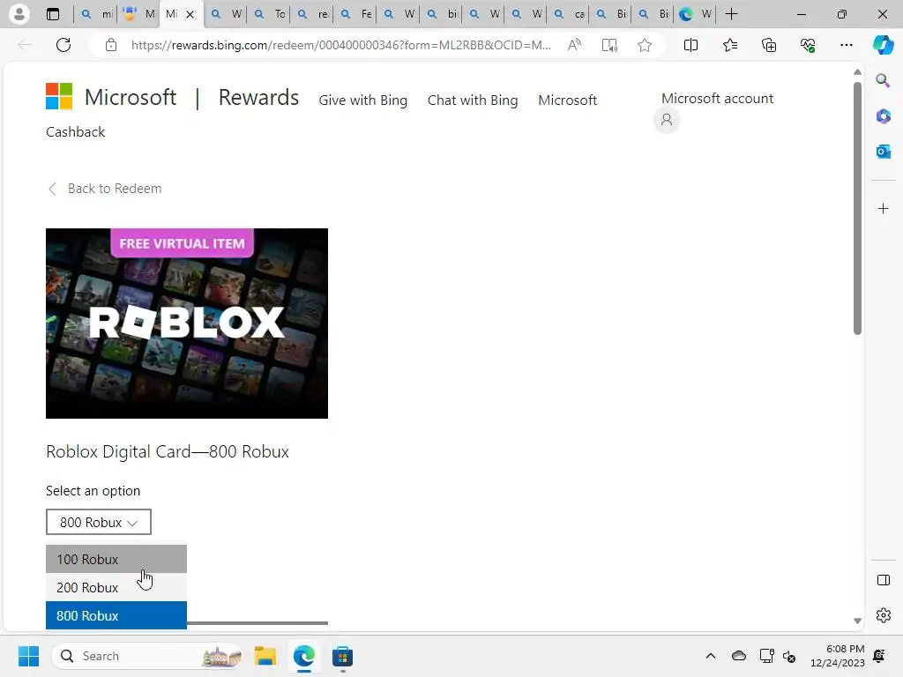Open the Immersive reader icon

click(x=609, y=45)
